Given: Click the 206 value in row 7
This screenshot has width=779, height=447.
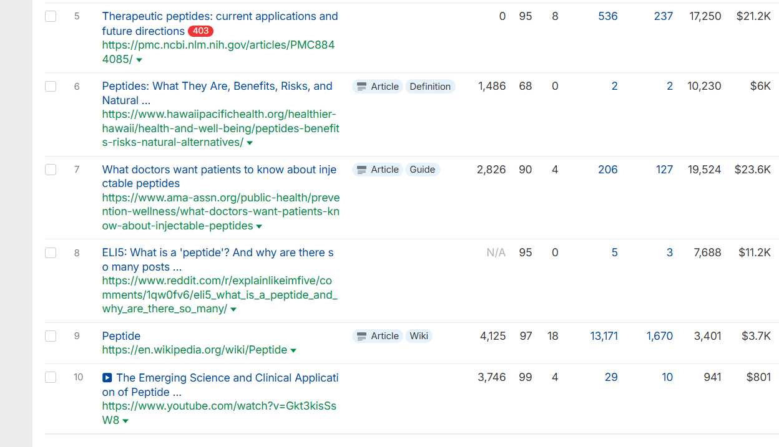Looking at the screenshot, I should pyautogui.click(x=608, y=169).
